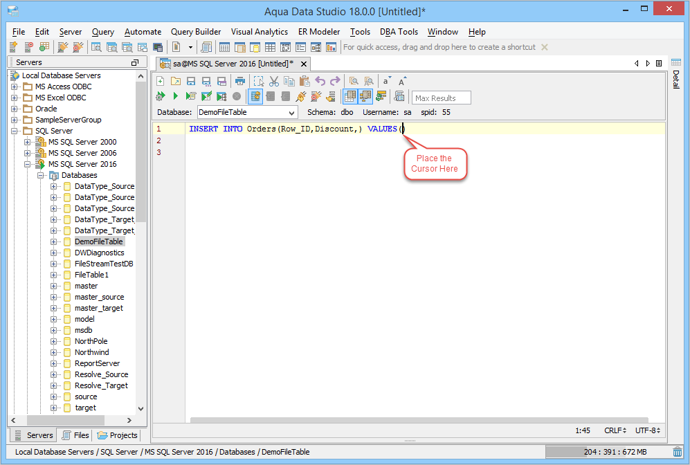Click the chart icon in main toolbar

click(x=331, y=46)
